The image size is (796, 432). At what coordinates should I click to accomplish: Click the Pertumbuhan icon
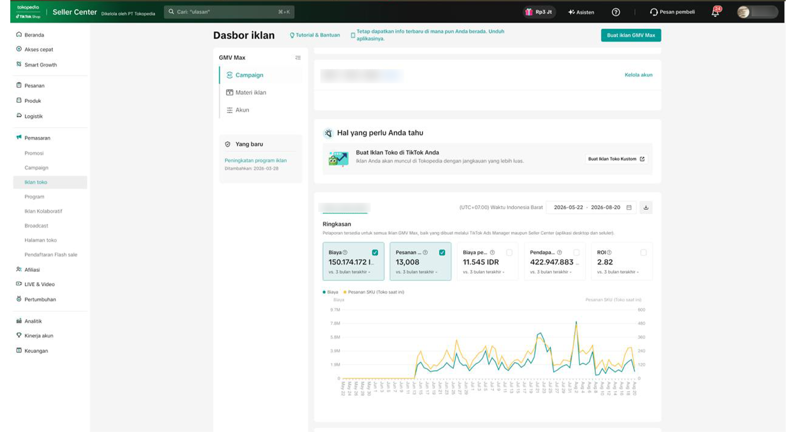pyautogui.click(x=19, y=299)
